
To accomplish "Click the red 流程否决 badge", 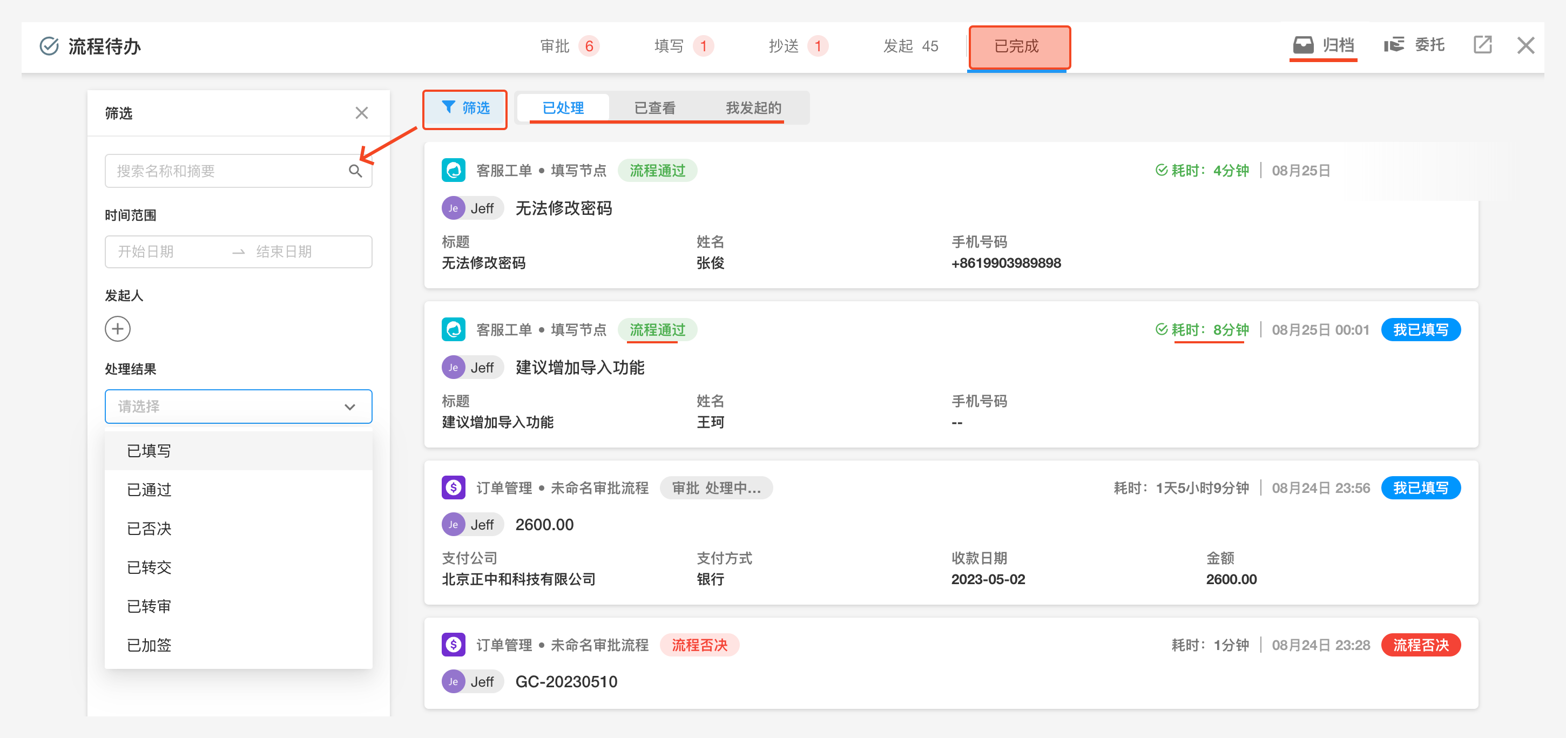I will coord(1421,645).
